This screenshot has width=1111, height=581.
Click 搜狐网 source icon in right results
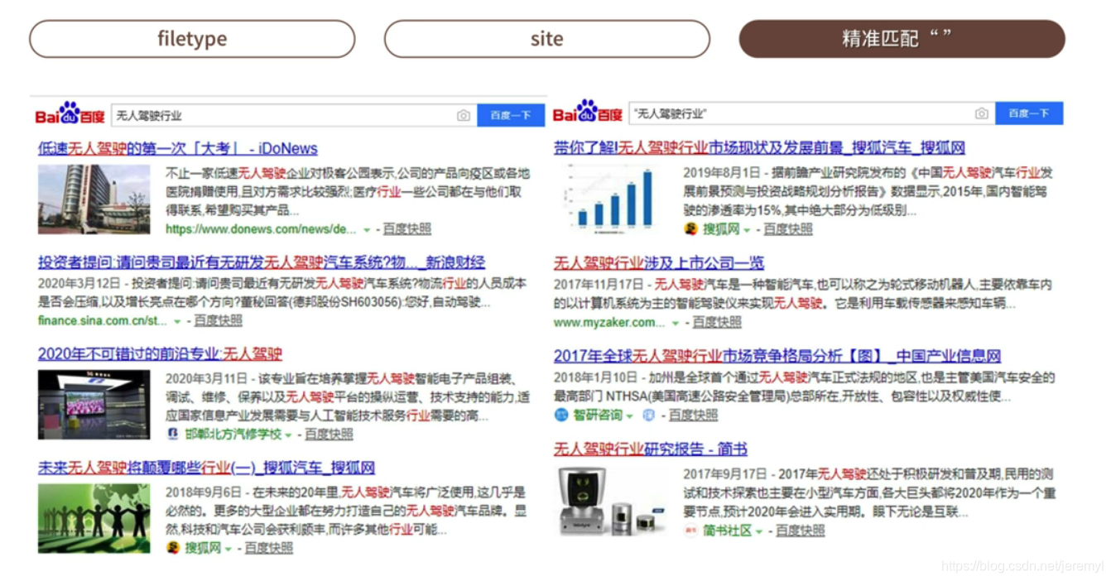pos(691,228)
